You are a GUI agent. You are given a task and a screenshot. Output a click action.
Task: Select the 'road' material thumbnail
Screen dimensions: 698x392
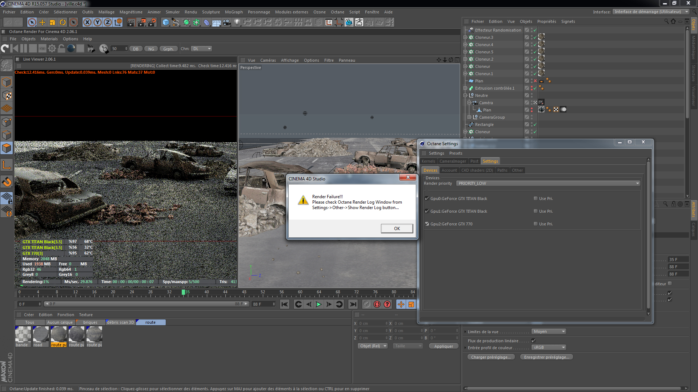click(x=40, y=334)
